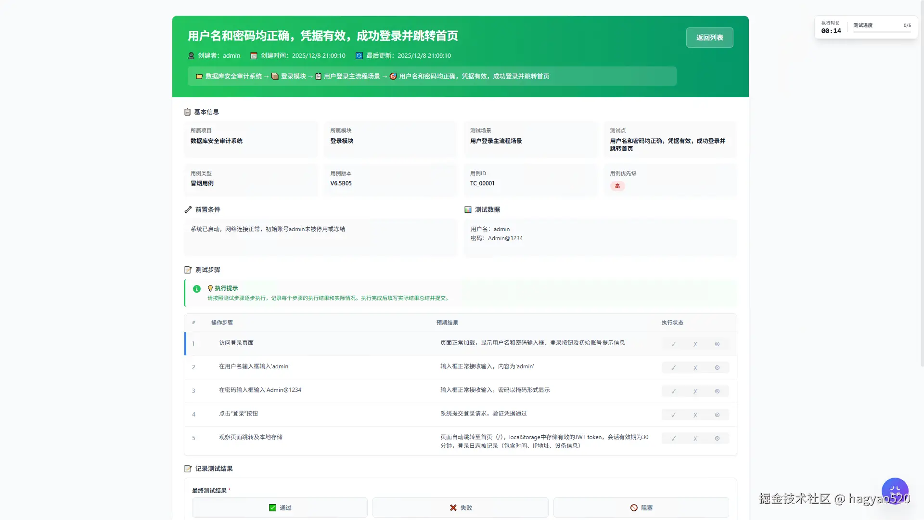
Task: Toggle pass status for step 4
Action: tap(673, 415)
